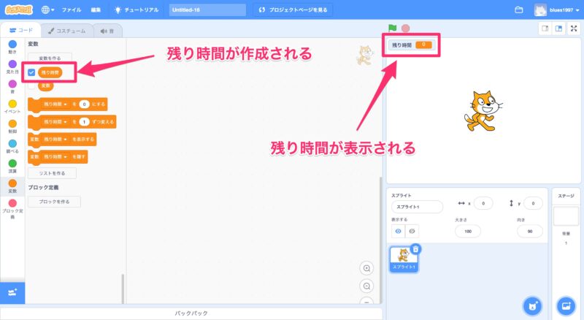Hide the sprite with crossed-eye icon
This screenshot has height=320, width=584.
[x=412, y=231]
